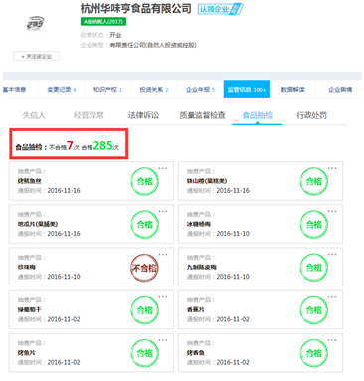The height and width of the screenshot is (381, 364).
Task: Click the A级纳税人(2017) green badge
Action: click(x=103, y=22)
